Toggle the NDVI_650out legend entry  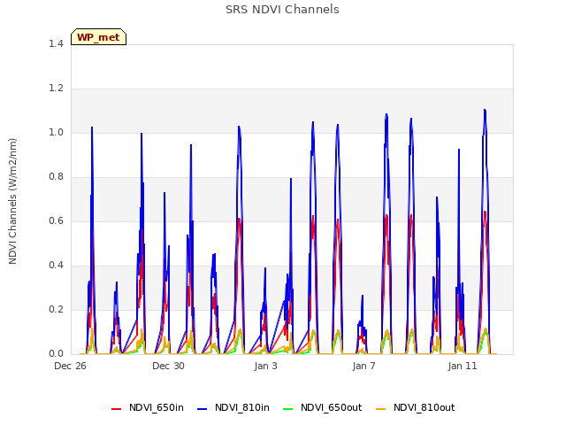coord(322,408)
